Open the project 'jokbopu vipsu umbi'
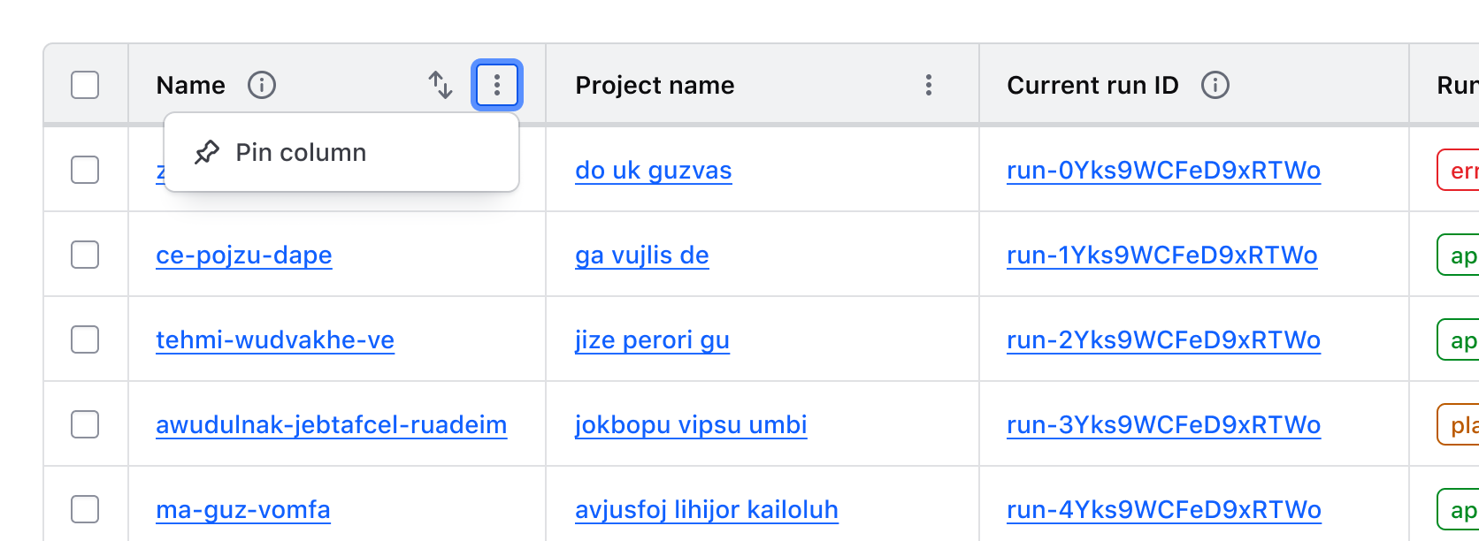The width and height of the screenshot is (1479, 541). (691, 424)
